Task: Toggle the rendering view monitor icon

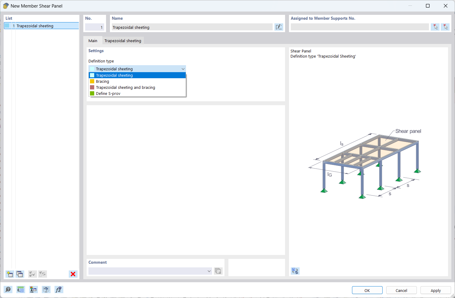Action: tap(46, 290)
